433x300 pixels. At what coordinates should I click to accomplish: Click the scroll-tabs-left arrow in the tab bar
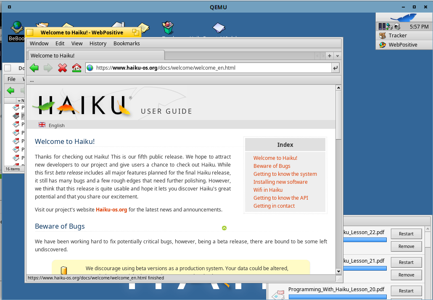coord(317,56)
